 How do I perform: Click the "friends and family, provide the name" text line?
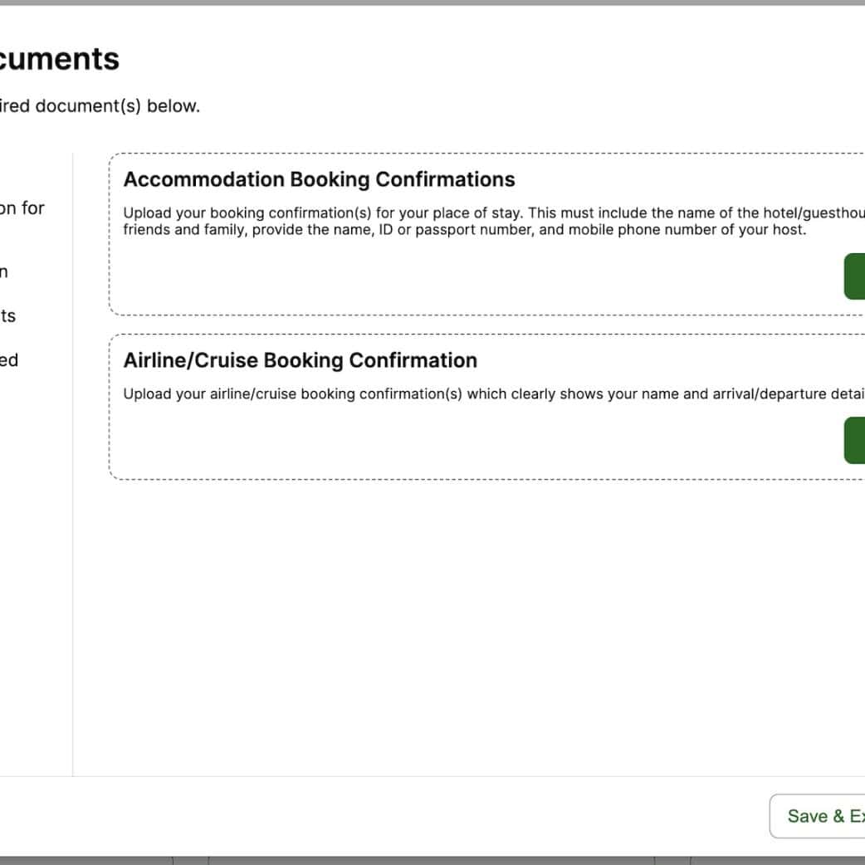[x=464, y=230]
